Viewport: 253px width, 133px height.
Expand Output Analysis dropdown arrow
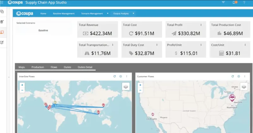pos(134,14)
